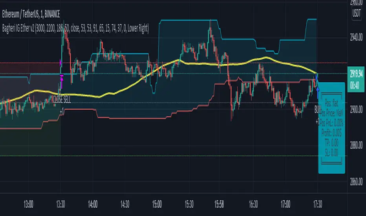
Task: Click the magenta up arrow at 13:30
Action: 62,82
